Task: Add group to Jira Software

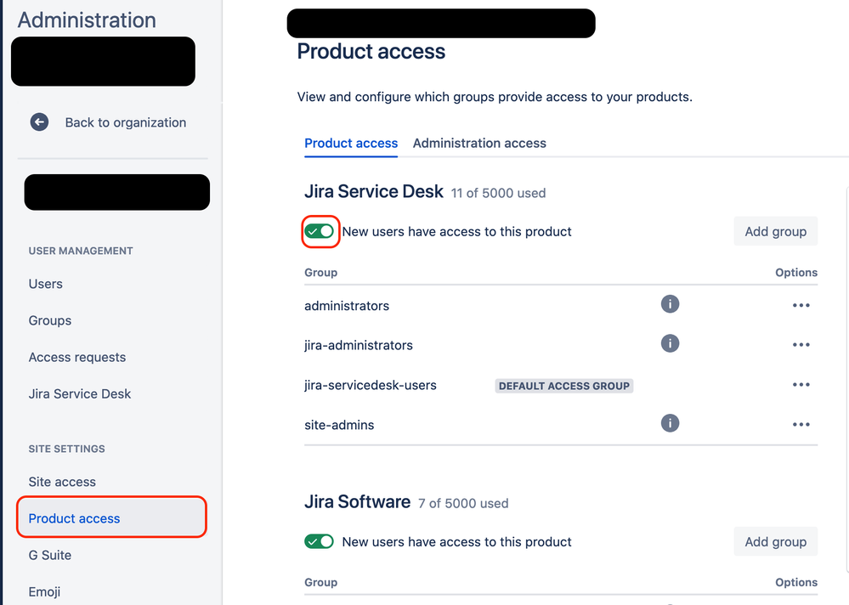Action: 775,541
